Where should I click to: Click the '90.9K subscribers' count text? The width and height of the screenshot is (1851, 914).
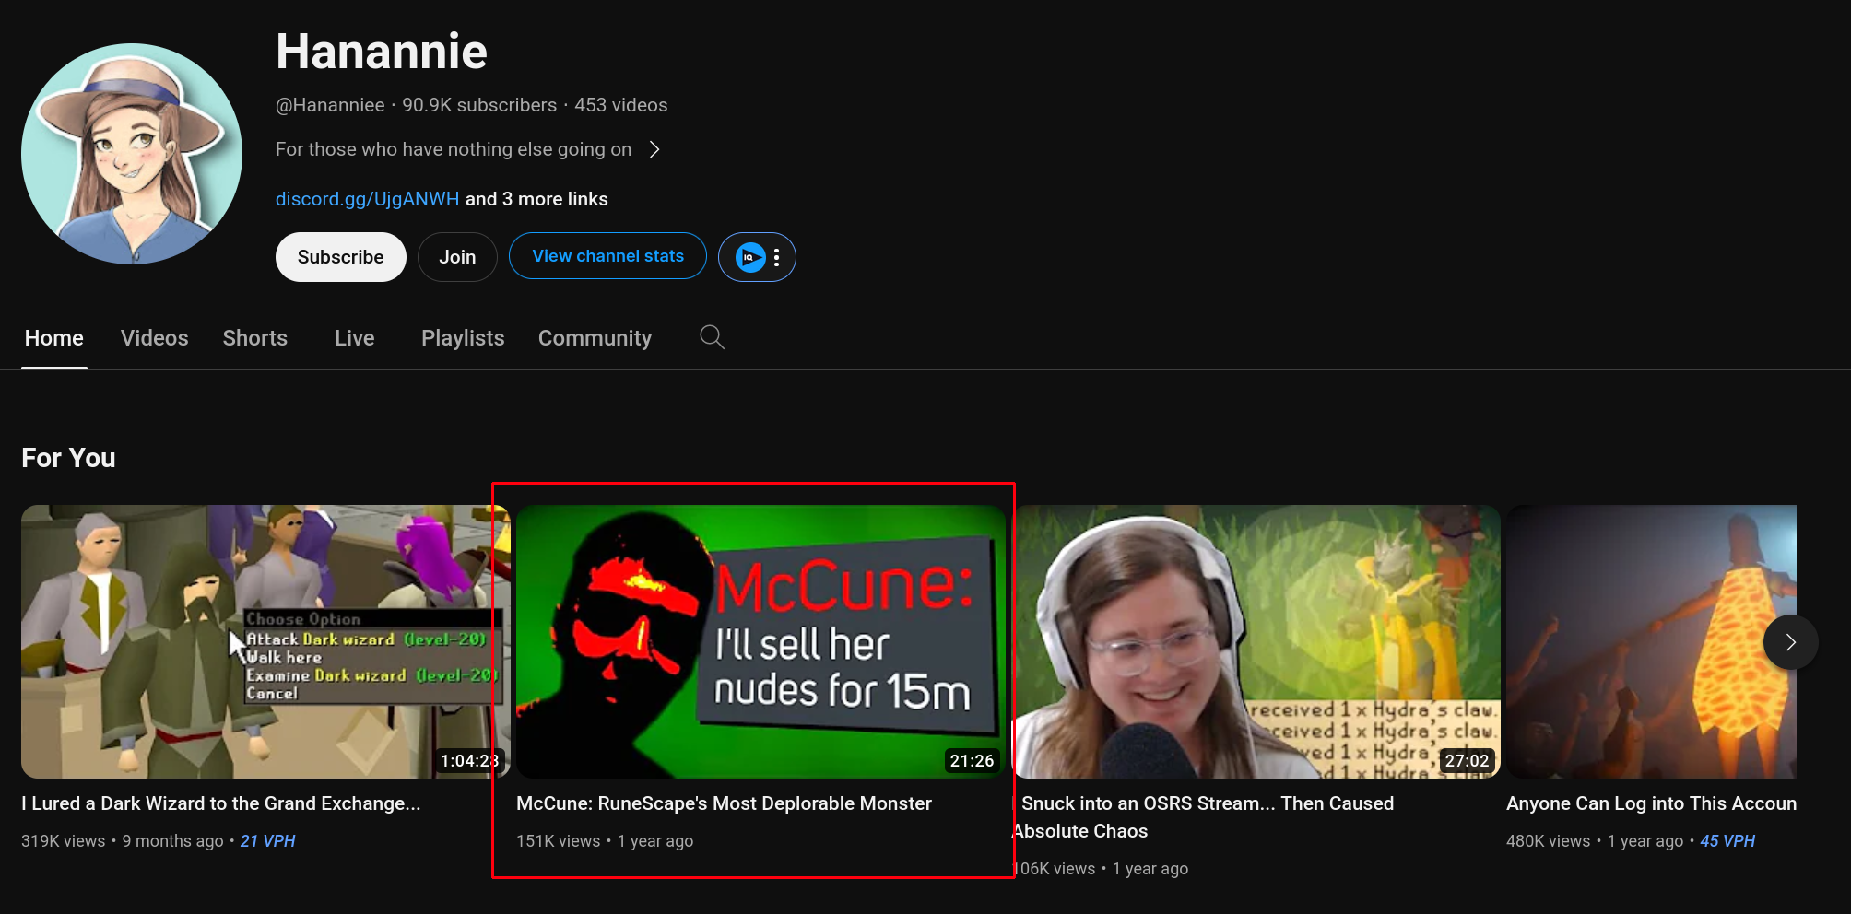[479, 105]
